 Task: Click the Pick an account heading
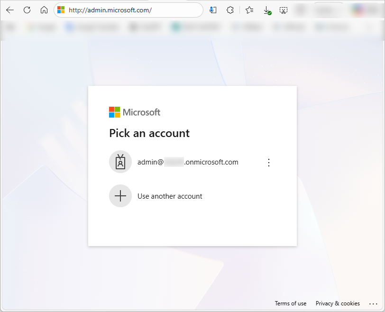coord(149,133)
